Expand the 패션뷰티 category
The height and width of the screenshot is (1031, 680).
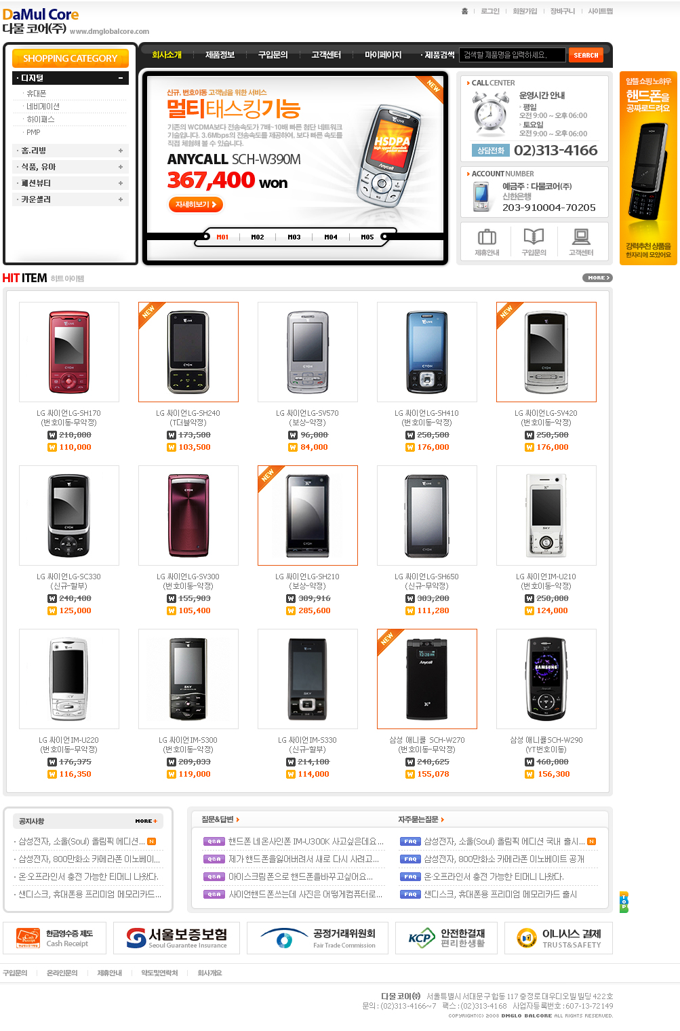(121, 183)
